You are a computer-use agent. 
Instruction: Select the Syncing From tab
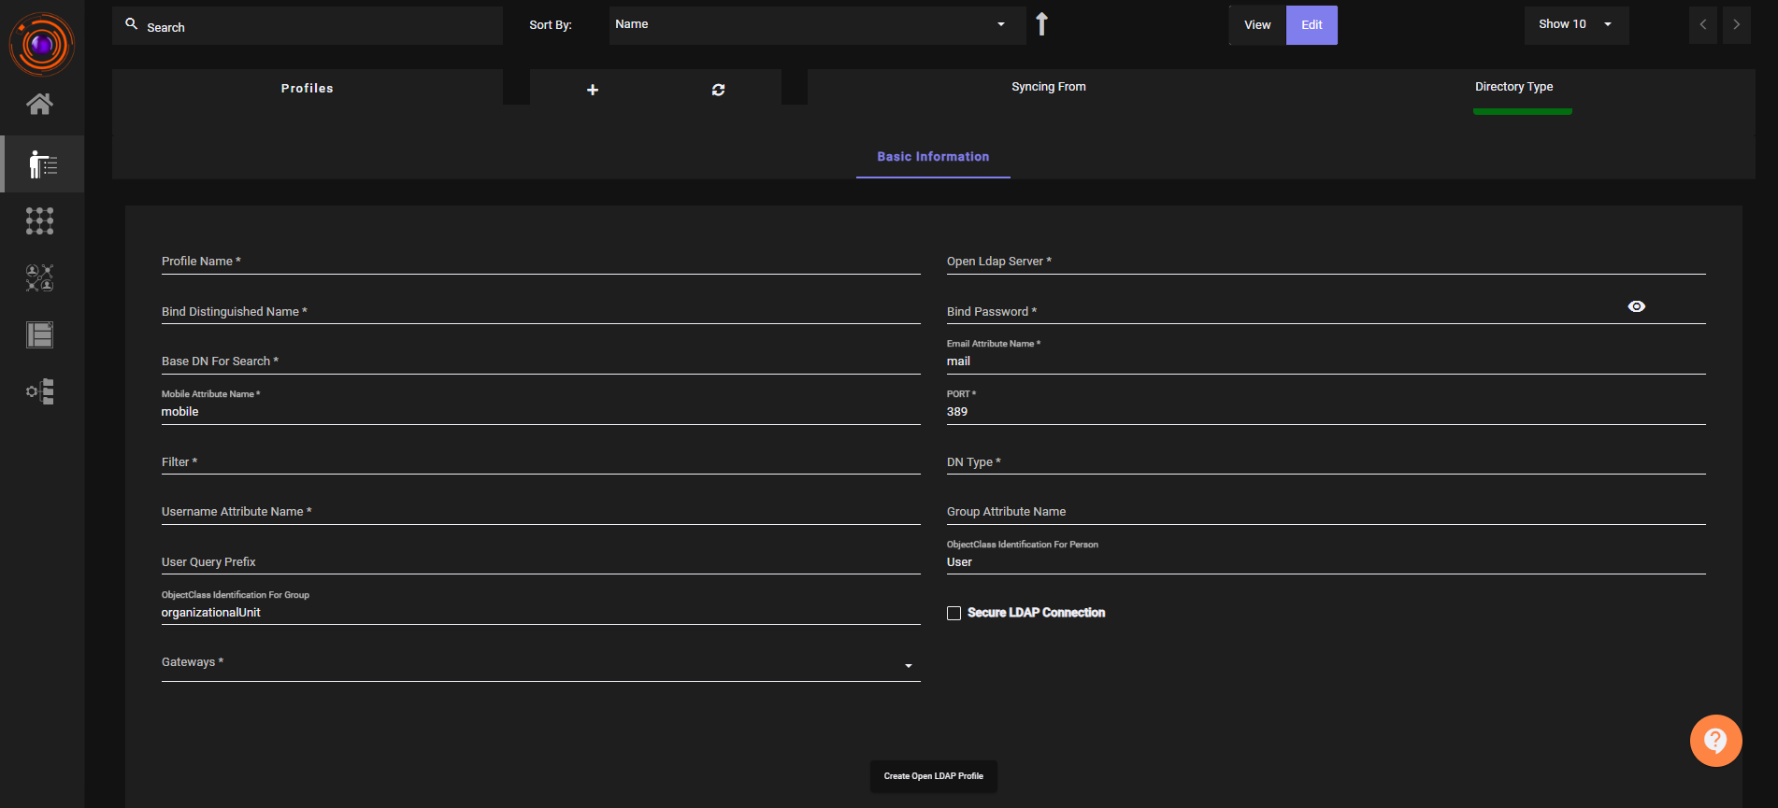pos(1049,87)
